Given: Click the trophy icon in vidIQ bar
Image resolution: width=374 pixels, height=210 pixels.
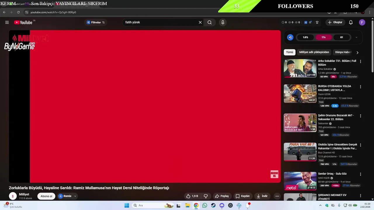Looking at the screenshot, I should click(x=317, y=22).
